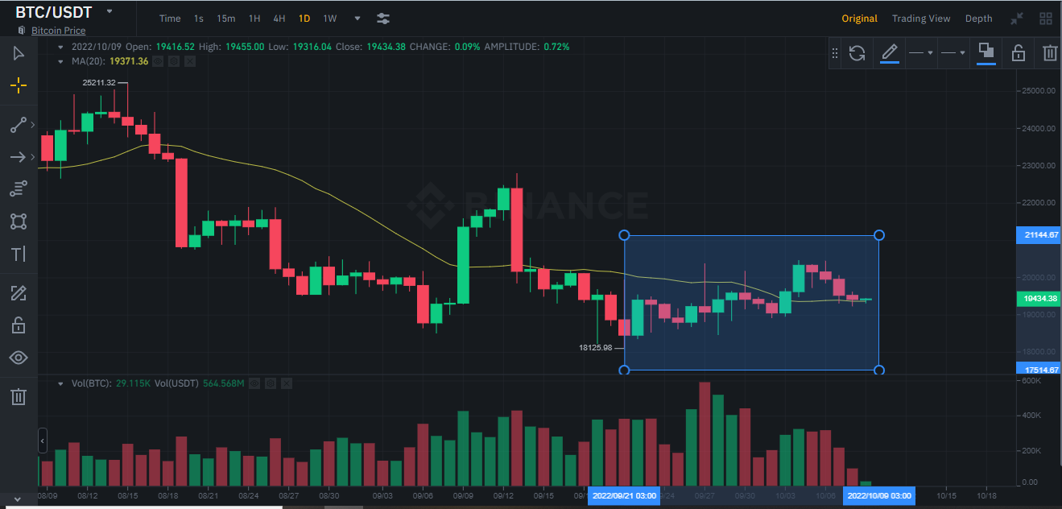Collapse the MA(20) indicator row arrow
The width and height of the screenshot is (1062, 509).
pos(60,61)
